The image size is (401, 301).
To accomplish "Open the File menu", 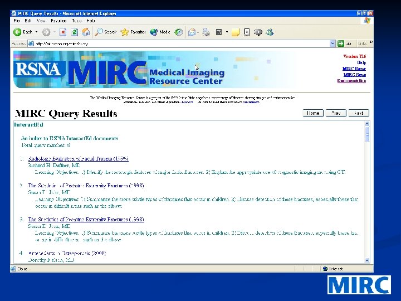I will pos(17,21).
